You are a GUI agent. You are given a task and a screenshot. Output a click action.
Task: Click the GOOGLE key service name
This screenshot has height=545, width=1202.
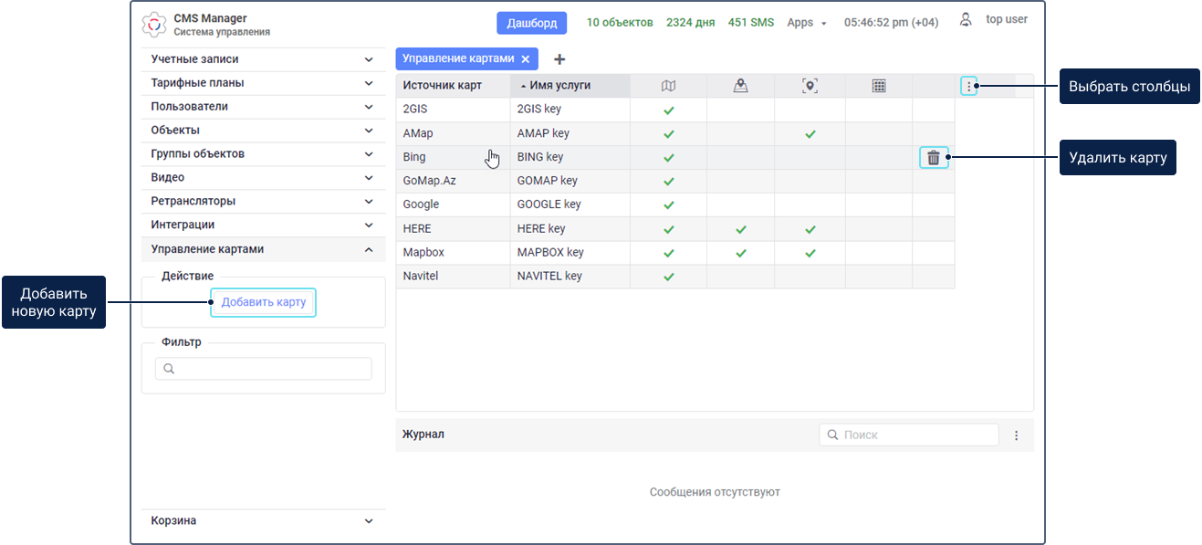coord(549,205)
